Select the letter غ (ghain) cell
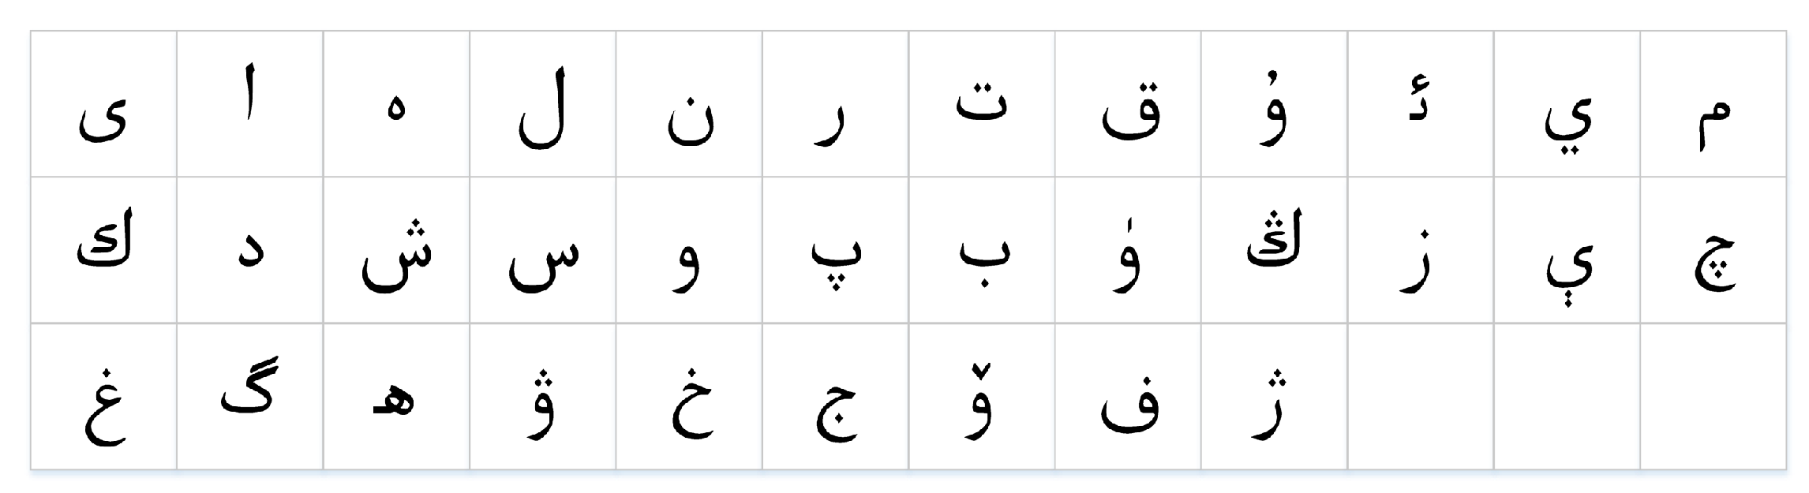This screenshot has width=1809, height=493. point(104,397)
